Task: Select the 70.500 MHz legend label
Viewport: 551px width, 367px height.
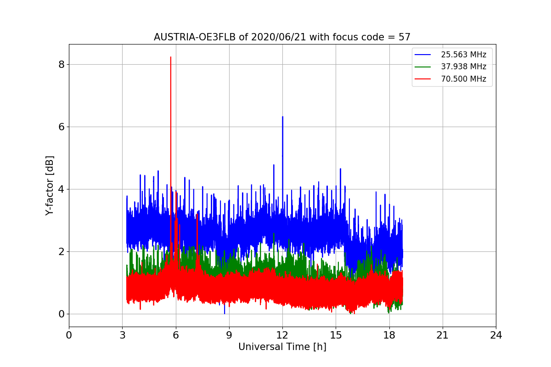Action: tap(463, 79)
